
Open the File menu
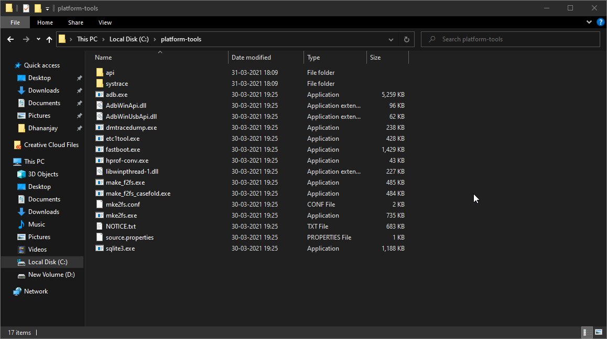click(15, 22)
